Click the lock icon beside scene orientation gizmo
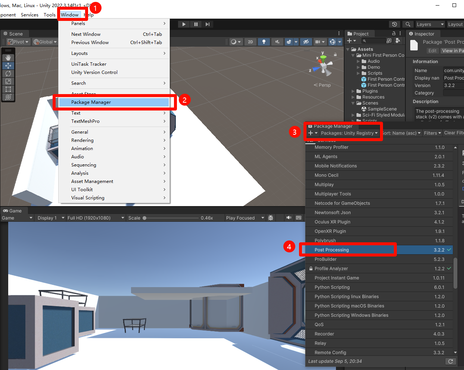This screenshot has height=370, width=464. pos(335,55)
